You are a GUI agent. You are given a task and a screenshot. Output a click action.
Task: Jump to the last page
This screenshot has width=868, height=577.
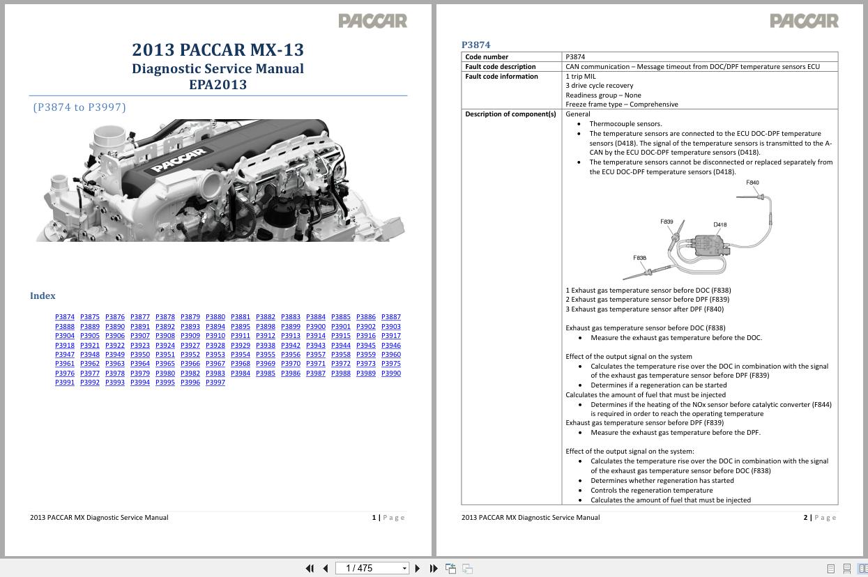pos(433,569)
